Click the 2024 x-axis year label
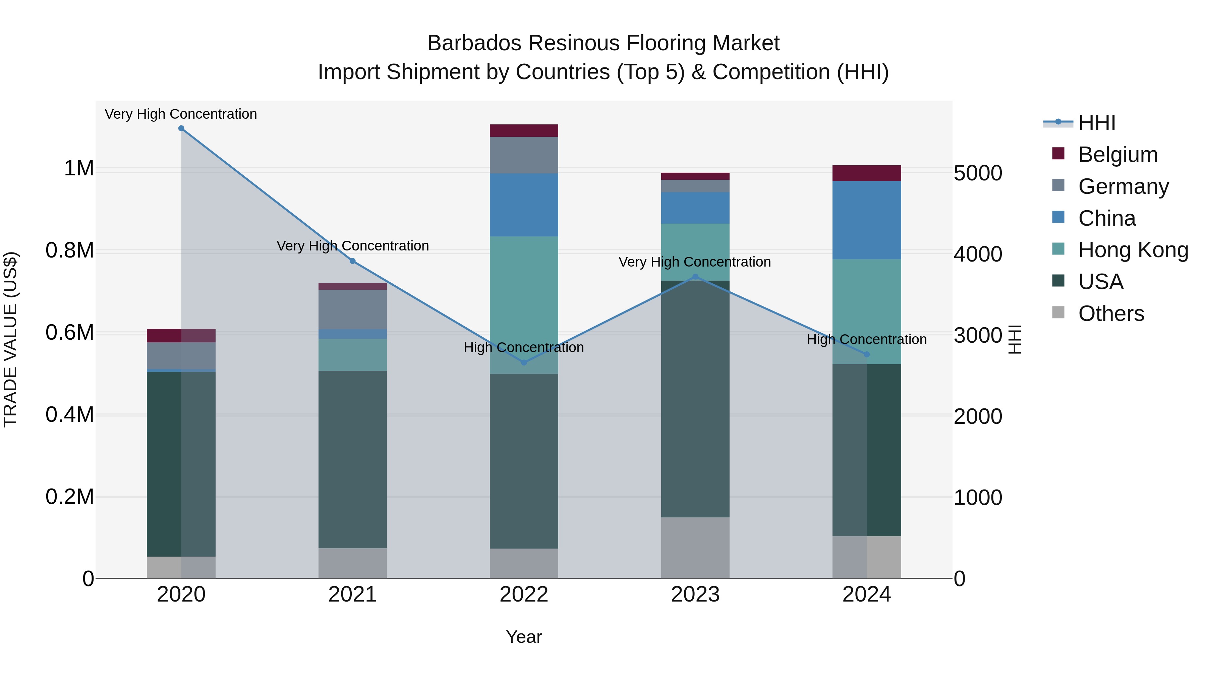The image size is (1207, 679). click(866, 595)
